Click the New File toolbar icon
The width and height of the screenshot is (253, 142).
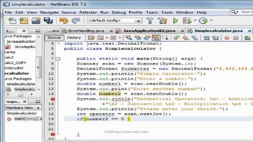(x=12, y=21)
